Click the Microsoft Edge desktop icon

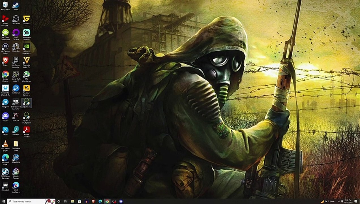coord(5,159)
